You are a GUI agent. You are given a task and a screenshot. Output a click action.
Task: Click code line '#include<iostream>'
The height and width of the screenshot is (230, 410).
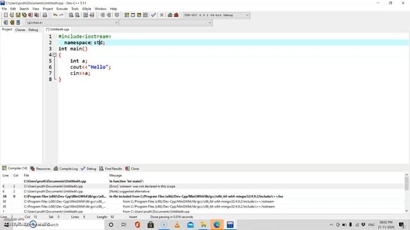point(85,36)
